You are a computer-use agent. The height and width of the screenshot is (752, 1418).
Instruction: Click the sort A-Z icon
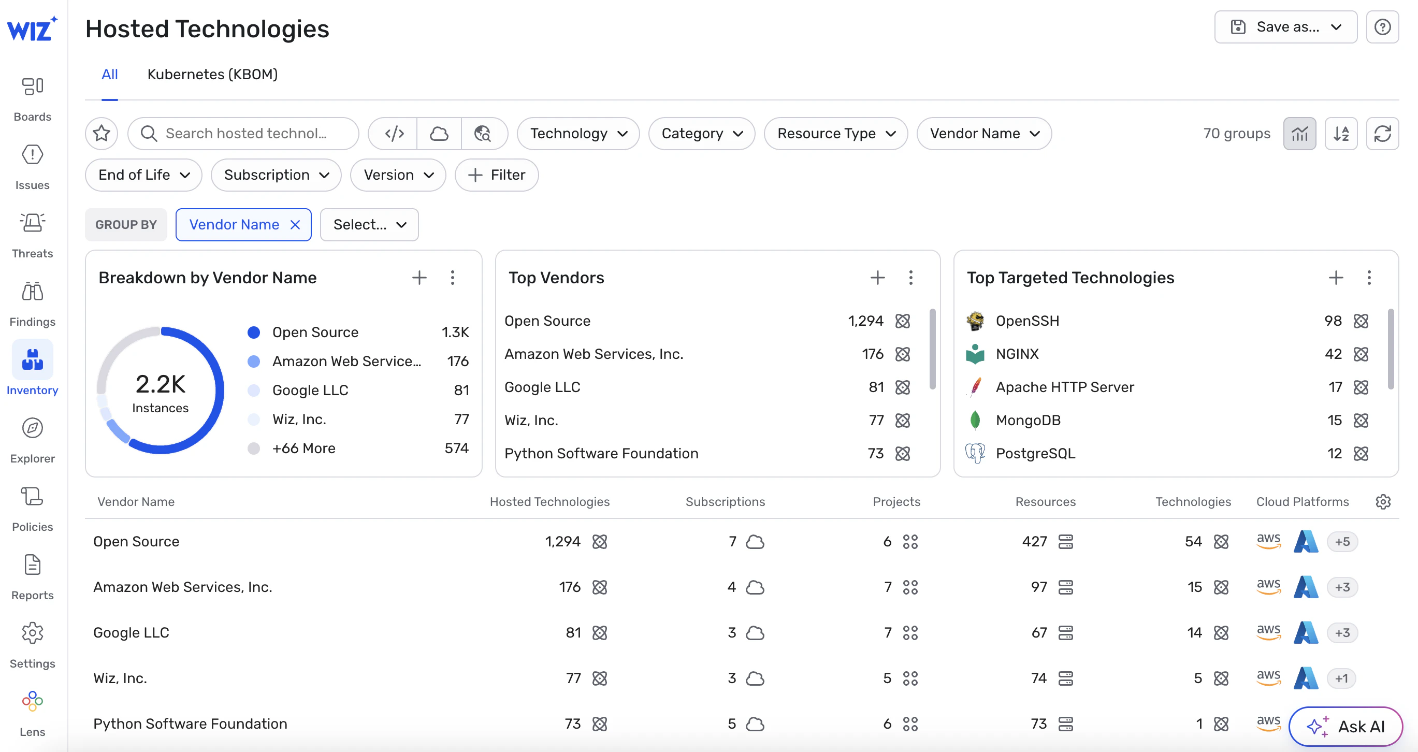(x=1340, y=133)
